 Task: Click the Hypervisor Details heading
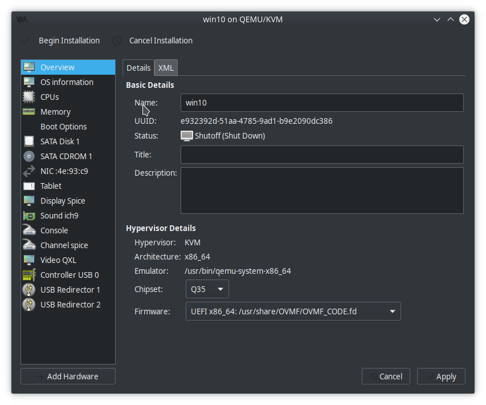tap(161, 228)
